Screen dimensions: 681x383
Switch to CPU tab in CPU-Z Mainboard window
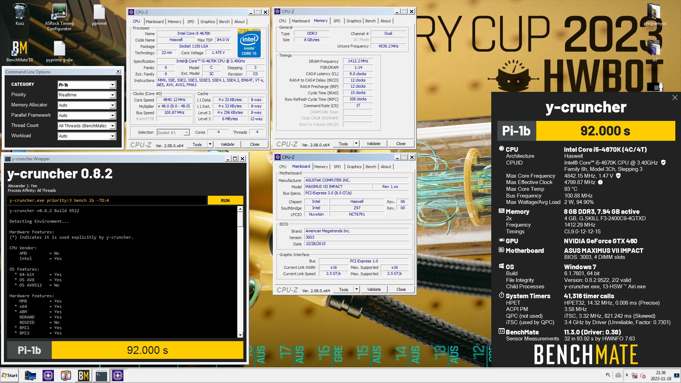click(x=283, y=167)
